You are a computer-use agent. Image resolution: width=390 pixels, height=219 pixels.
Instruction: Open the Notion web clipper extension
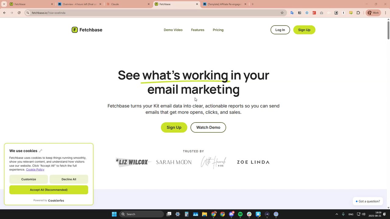pyautogui.click(x=300, y=13)
